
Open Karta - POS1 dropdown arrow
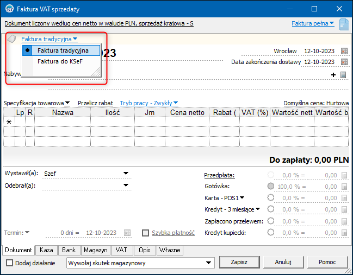coord(242,197)
